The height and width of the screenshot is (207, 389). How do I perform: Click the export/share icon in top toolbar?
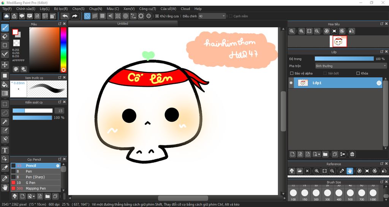point(14,16)
